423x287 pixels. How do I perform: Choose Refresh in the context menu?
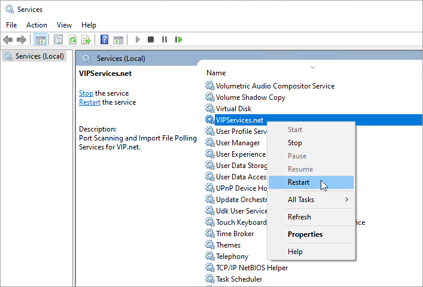click(311, 216)
